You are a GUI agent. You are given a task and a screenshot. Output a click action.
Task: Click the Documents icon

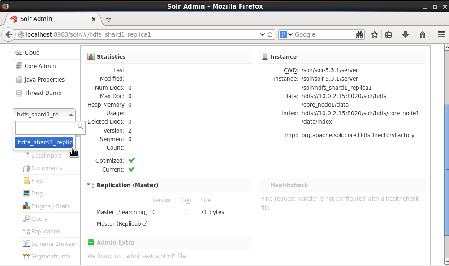(x=26, y=168)
